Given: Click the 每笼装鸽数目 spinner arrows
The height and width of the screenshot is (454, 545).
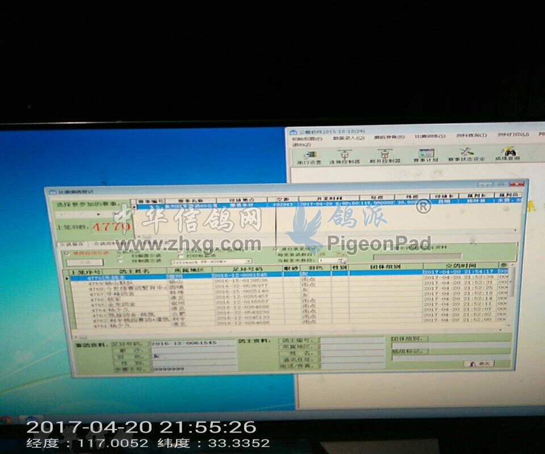Looking at the screenshot, I should 342,255.
